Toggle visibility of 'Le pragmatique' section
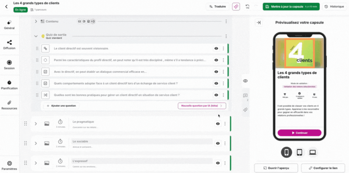Image resolution: width=349 pixels, height=173 pixels. click(218, 124)
